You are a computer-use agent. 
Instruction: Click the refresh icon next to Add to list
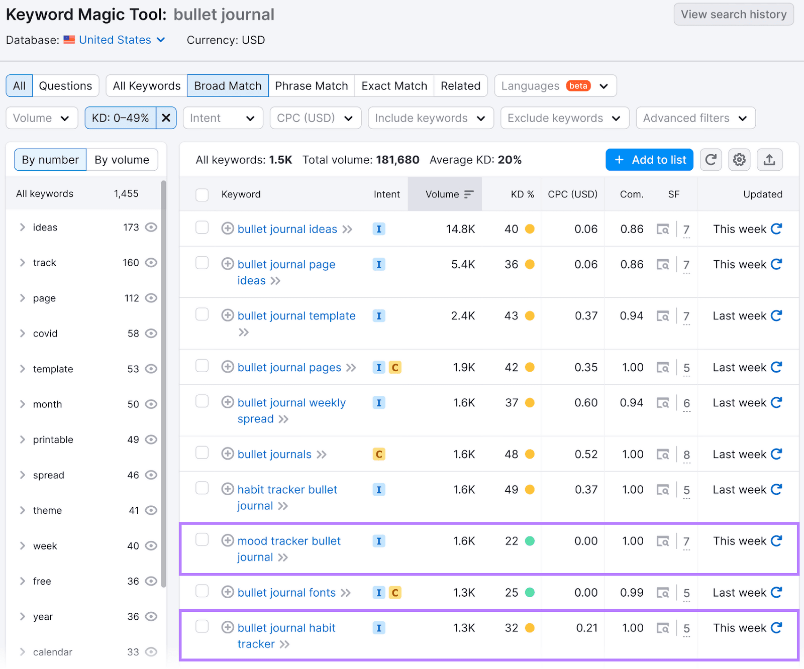[x=711, y=160]
